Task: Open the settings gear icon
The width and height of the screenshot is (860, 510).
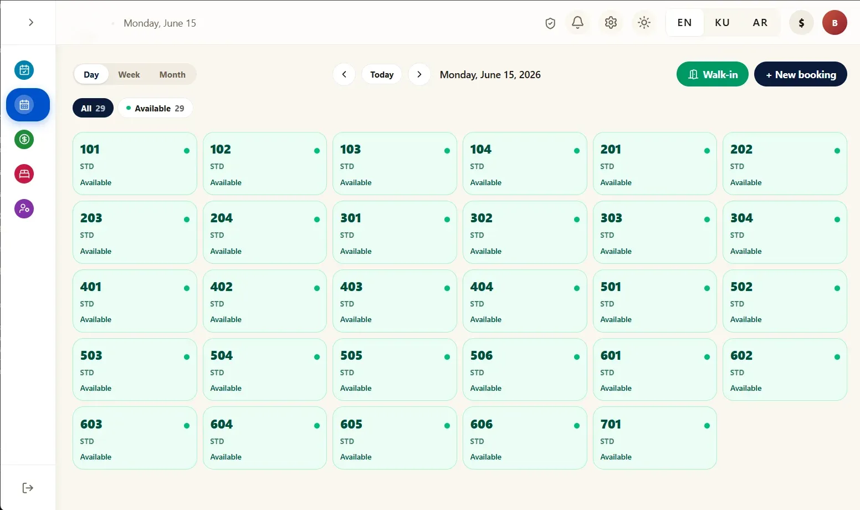Action: click(611, 23)
